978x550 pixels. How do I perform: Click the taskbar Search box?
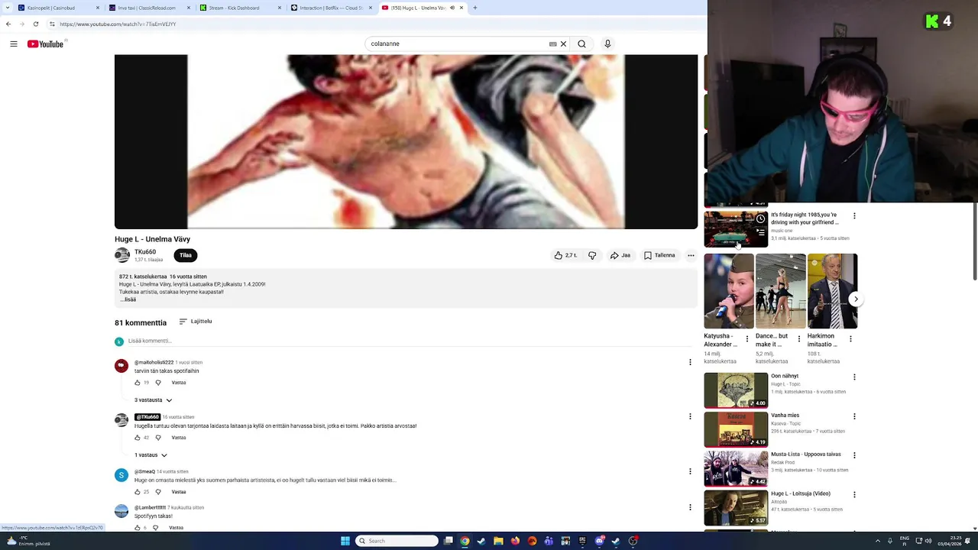[x=397, y=541]
